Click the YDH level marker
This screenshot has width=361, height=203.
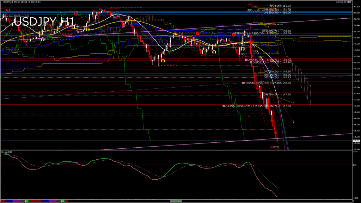(261, 23)
